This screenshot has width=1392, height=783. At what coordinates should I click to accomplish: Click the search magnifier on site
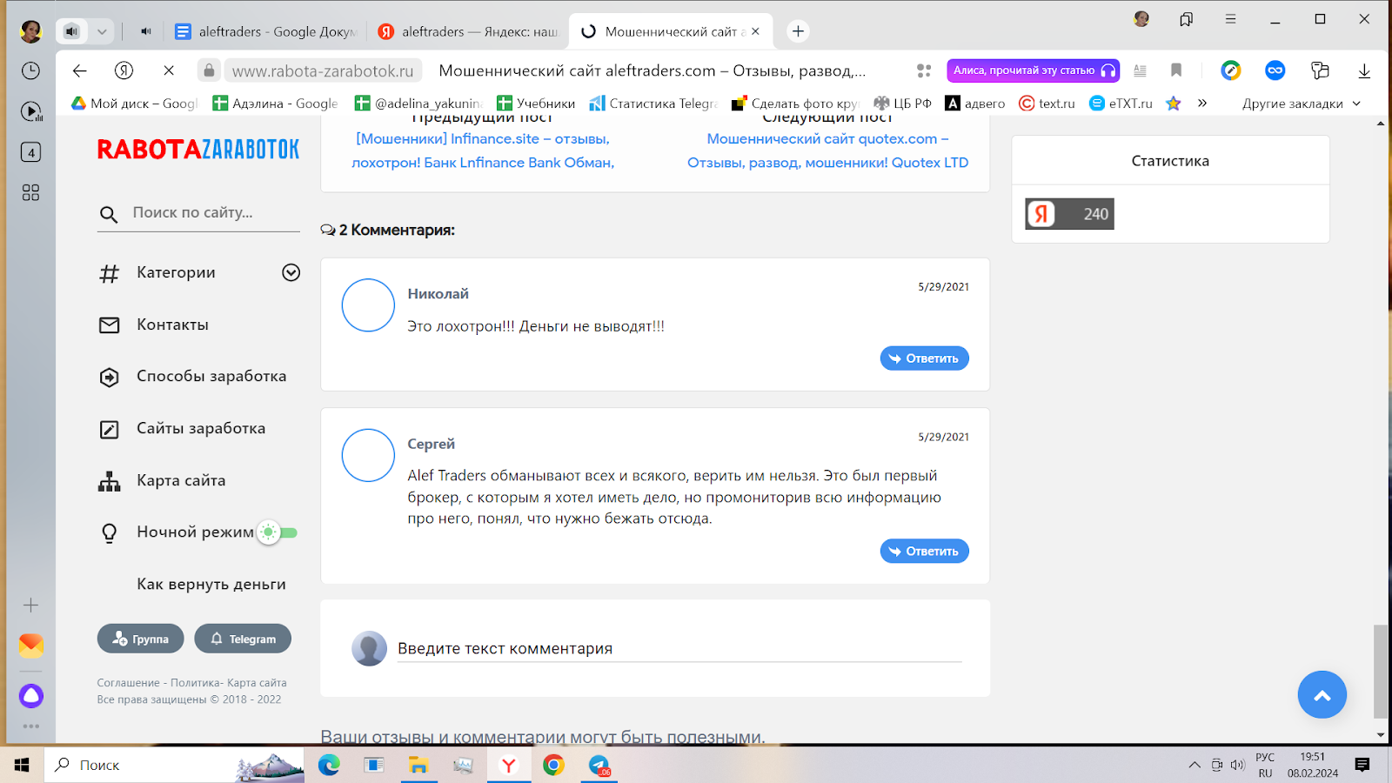(x=109, y=214)
